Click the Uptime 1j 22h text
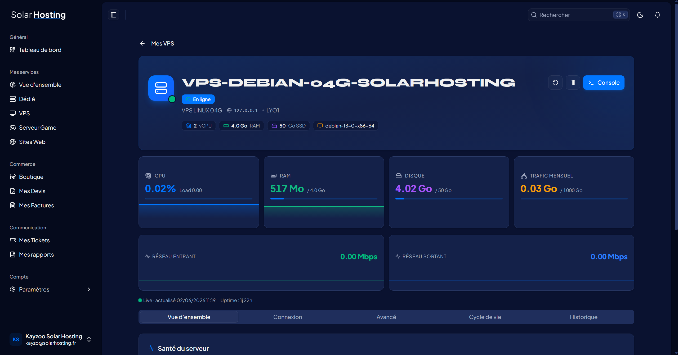Screen dimensions: 678x355 point(236,300)
